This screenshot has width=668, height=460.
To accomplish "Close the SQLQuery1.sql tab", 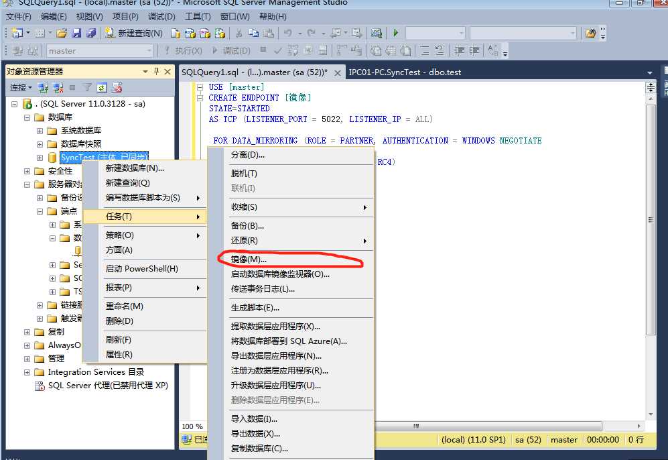I will coord(338,72).
